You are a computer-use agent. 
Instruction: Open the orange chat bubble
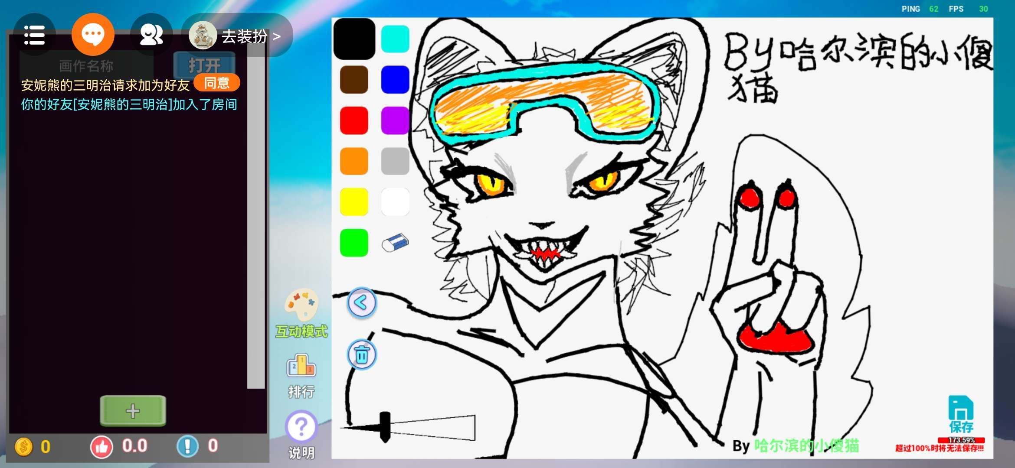click(x=93, y=35)
